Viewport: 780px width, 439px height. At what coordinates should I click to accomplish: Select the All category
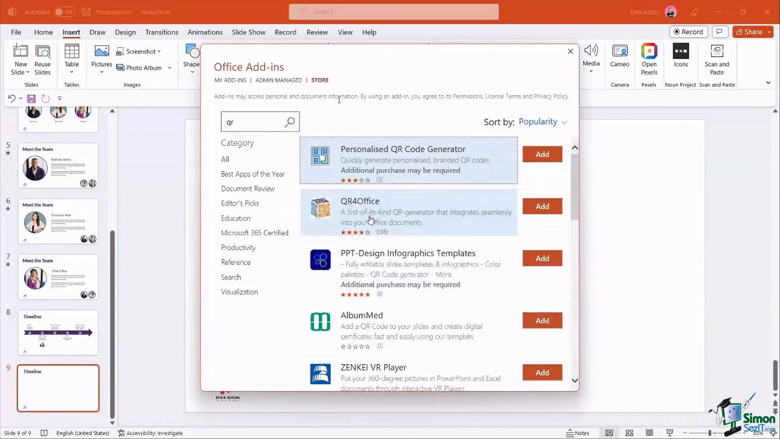[x=225, y=159]
